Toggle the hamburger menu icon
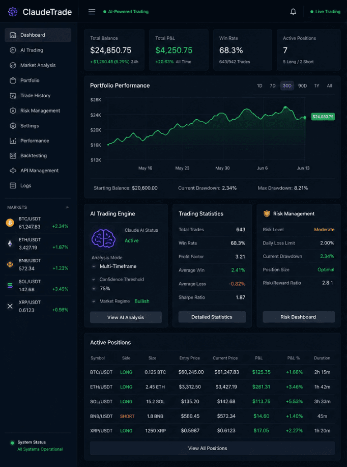This screenshot has height=467, width=347. 92,12
